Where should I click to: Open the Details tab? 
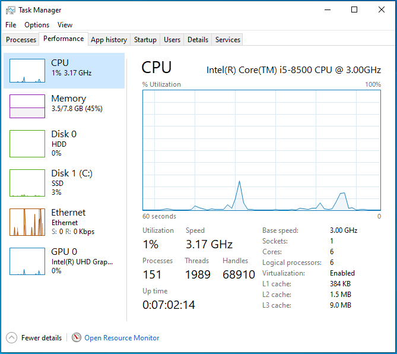point(198,40)
